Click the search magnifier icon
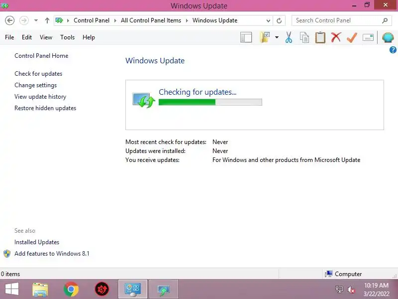Image resolution: width=398 pixels, height=299 pixels. pyautogui.click(x=385, y=20)
